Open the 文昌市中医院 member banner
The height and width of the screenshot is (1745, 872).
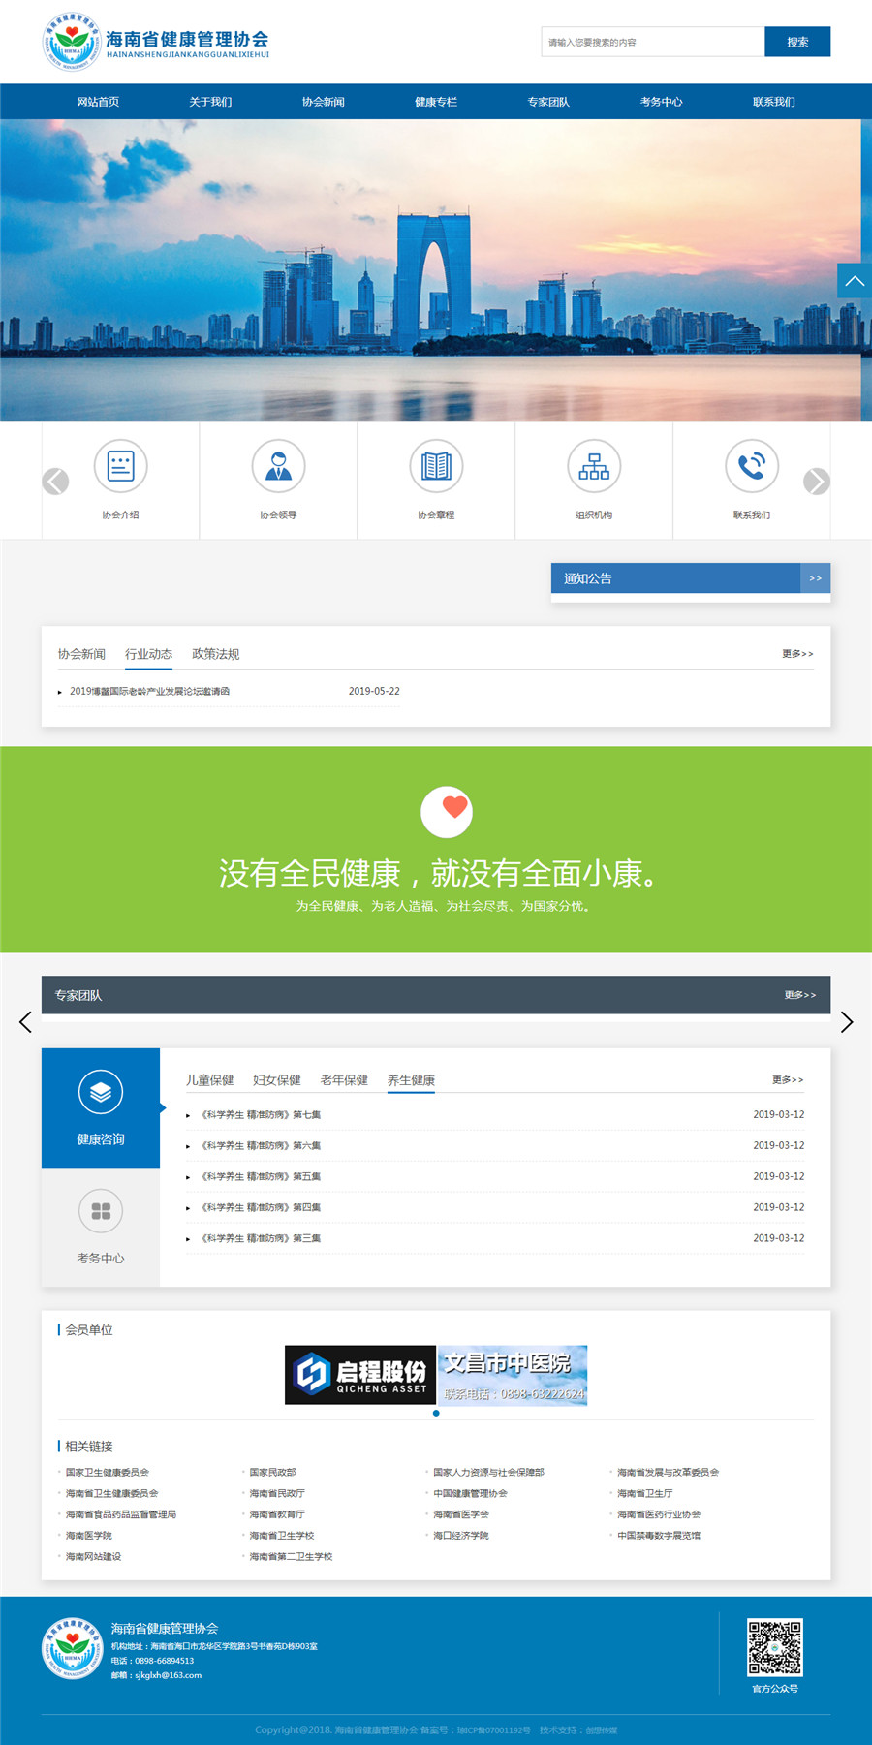[513, 1375]
